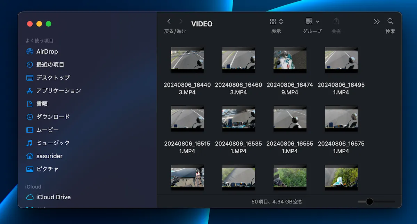Select デスクトップ in the sidebar

click(53, 78)
